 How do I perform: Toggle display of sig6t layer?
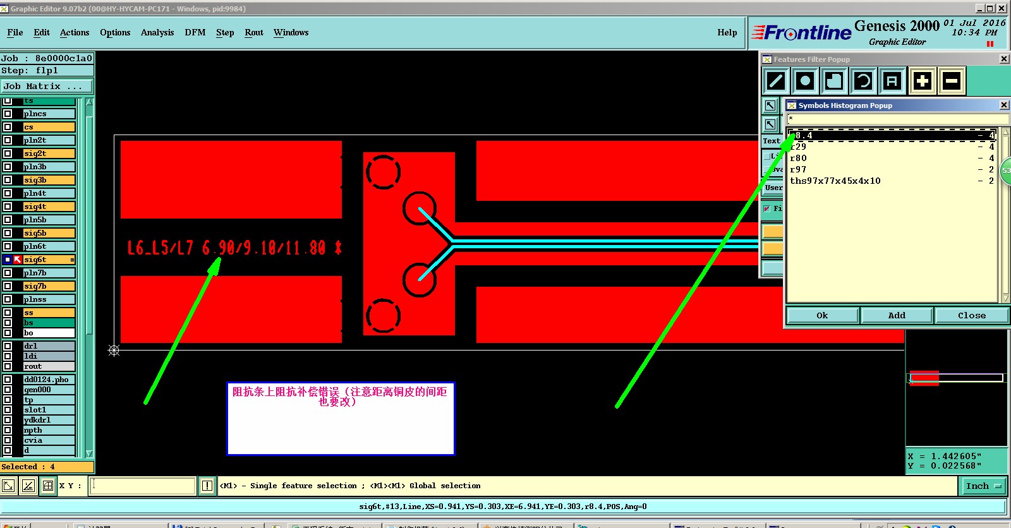8,260
